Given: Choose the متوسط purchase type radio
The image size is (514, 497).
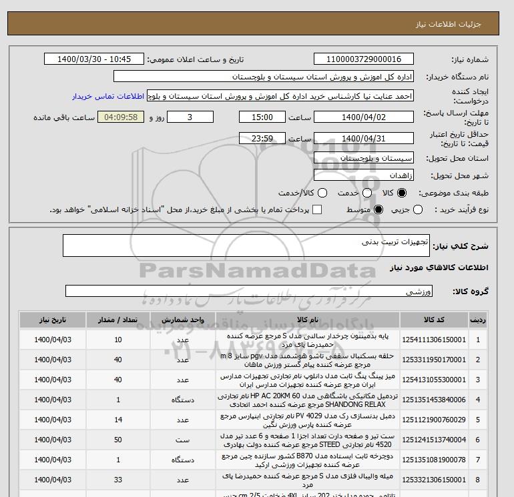Looking at the screenshot, I should coord(378,209).
